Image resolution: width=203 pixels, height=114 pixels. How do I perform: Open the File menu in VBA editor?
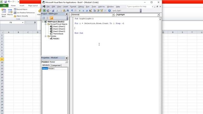pyautogui.click(x=48, y=7)
